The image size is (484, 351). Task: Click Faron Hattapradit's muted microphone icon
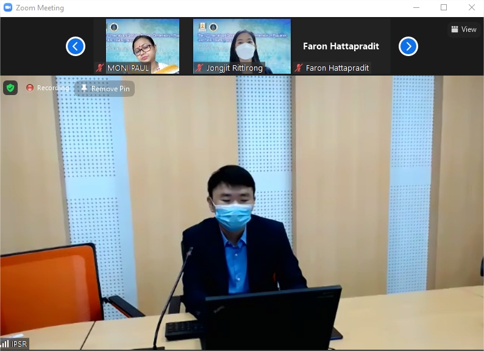(x=299, y=68)
